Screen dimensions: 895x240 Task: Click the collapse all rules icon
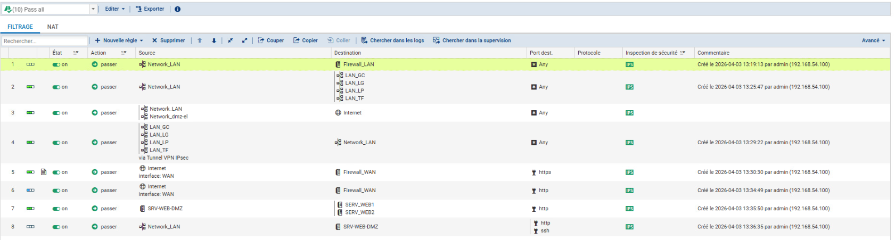click(x=230, y=40)
